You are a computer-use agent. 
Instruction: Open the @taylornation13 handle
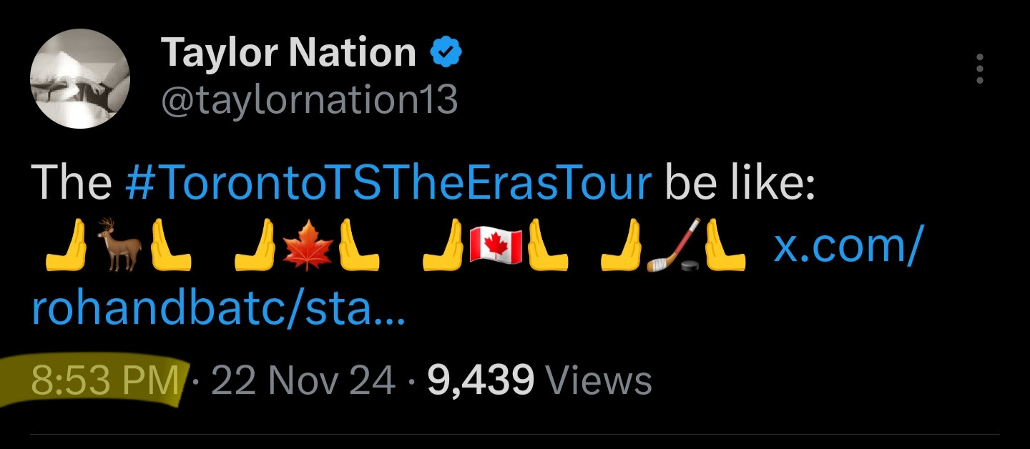(309, 99)
